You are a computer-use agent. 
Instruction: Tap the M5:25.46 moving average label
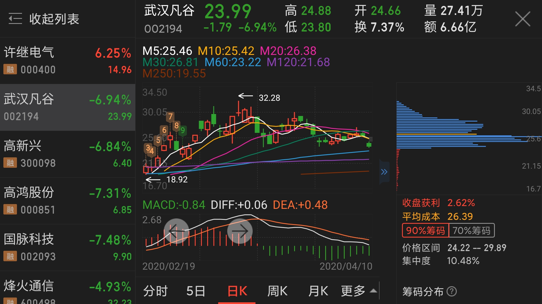[x=167, y=51]
